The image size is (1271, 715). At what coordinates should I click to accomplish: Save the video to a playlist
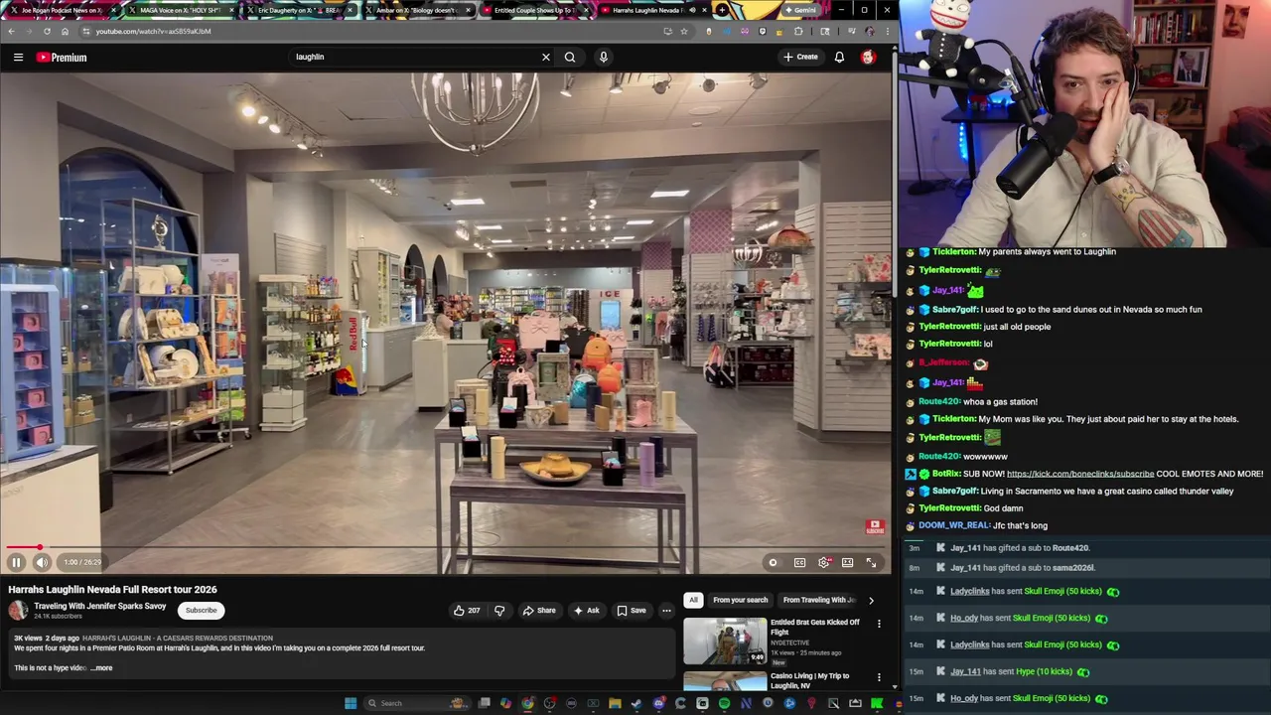coord(631,611)
